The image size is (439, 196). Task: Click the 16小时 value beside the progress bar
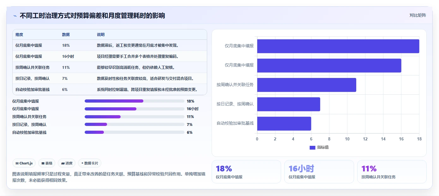[x=193, y=109]
